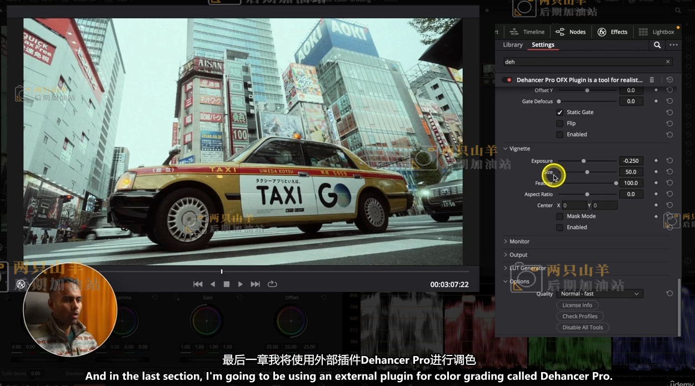Open the three-dot options menu in Effects panel

[x=673, y=45]
